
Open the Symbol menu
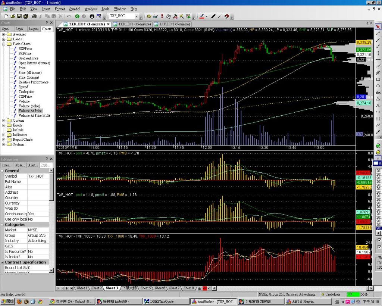click(x=75, y=9)
